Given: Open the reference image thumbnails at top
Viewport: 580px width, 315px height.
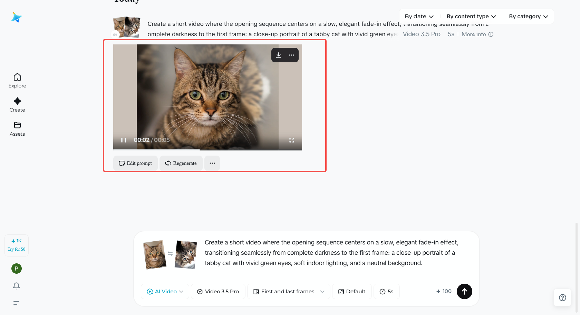Looking at the screenshot, I should (x=127, y=27).
